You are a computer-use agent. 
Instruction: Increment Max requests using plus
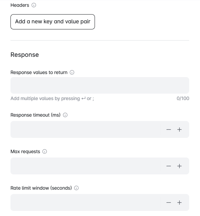[x=179, y=166]
